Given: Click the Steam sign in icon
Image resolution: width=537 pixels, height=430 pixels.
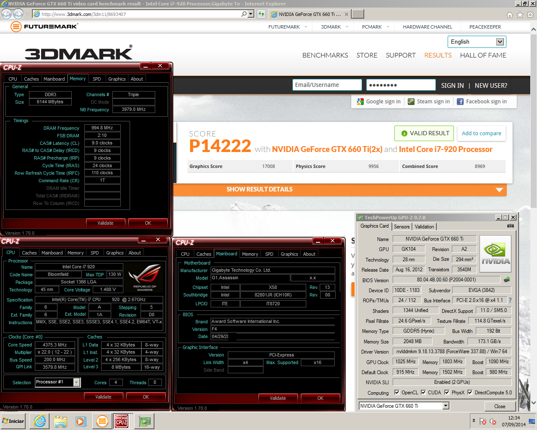Looking at the screenshot, I should (x=411, y=102).
